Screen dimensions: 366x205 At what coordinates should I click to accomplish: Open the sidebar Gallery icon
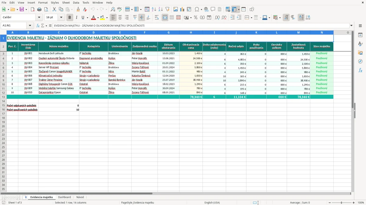[x=360, y=53]
